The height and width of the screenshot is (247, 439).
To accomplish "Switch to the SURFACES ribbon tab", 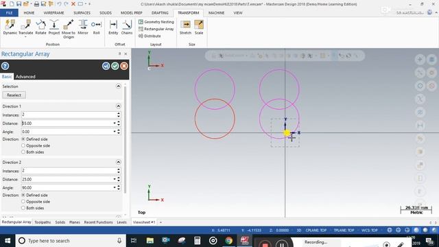I will (x=82, y=13).
